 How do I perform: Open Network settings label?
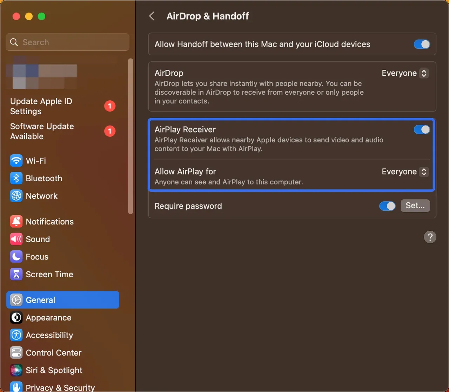[42, 196]
